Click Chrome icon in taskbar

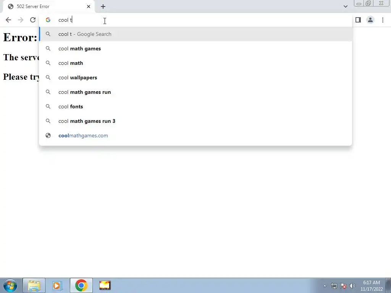tap(81, 285)
